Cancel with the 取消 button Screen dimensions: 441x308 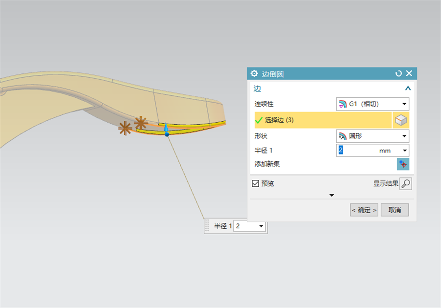(x=394, y=210)
